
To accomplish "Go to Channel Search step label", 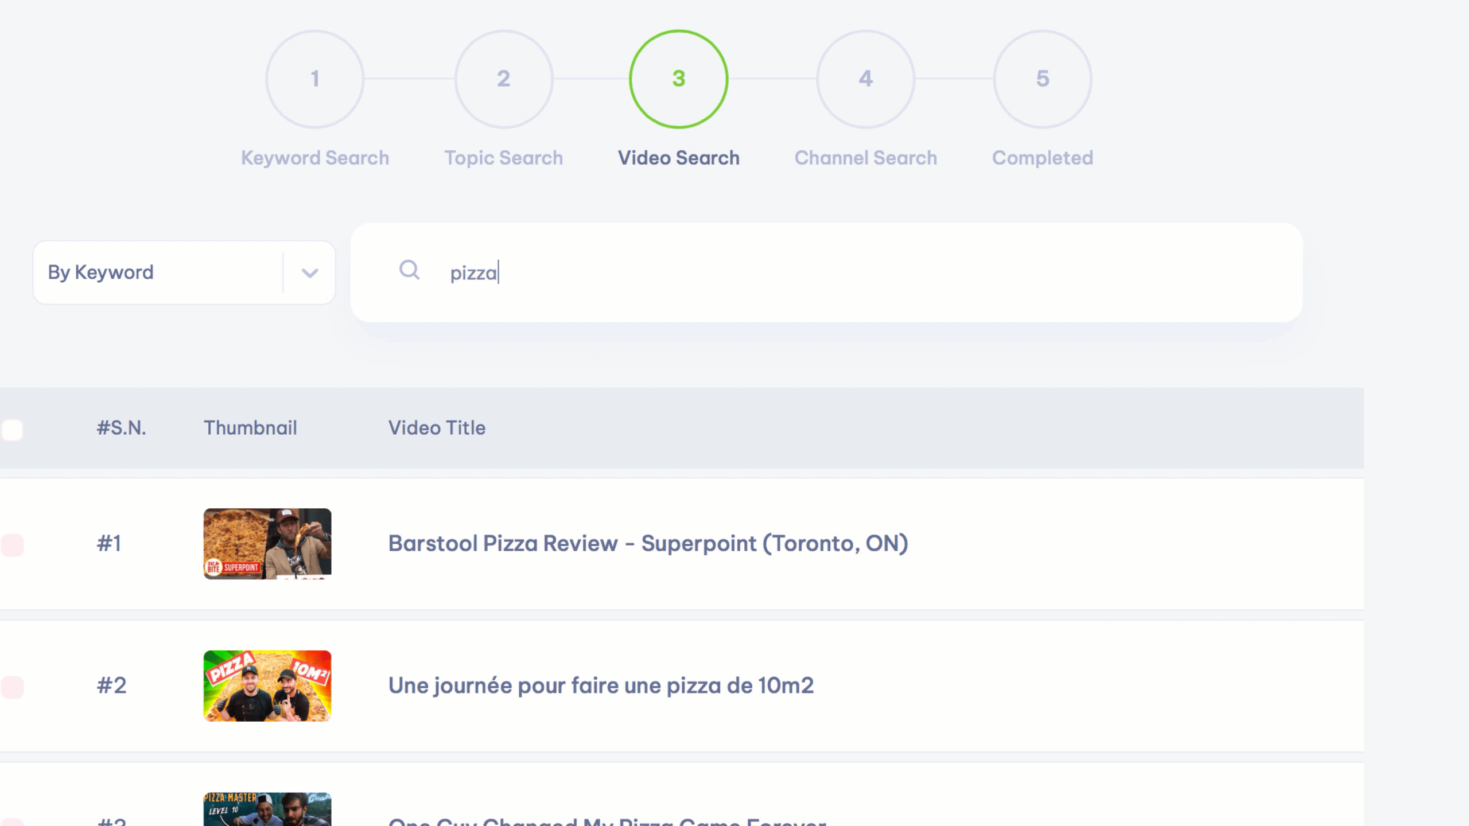I will (865, 158).
